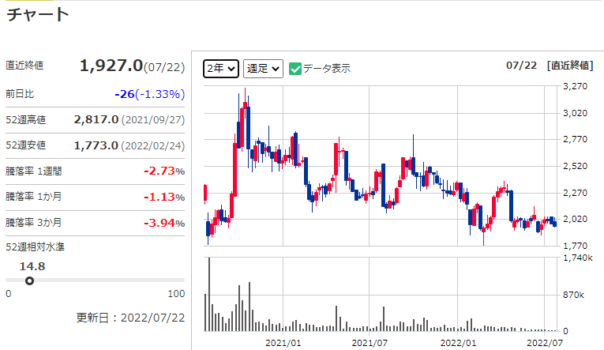Click the 2,270 price axis label
Image resolution: width=604 pixels, height=350 pixels.
click(x=575, y=193)
